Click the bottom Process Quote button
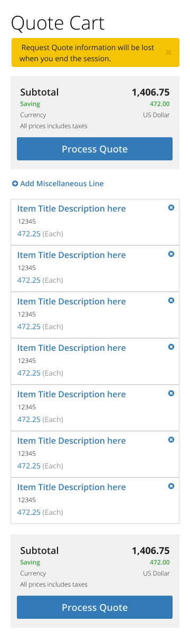The width and height of the screenshot is (190, 642). pos(94,607)
